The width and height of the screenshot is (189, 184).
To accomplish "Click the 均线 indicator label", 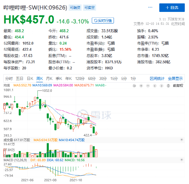I will [x=6, y=85].
